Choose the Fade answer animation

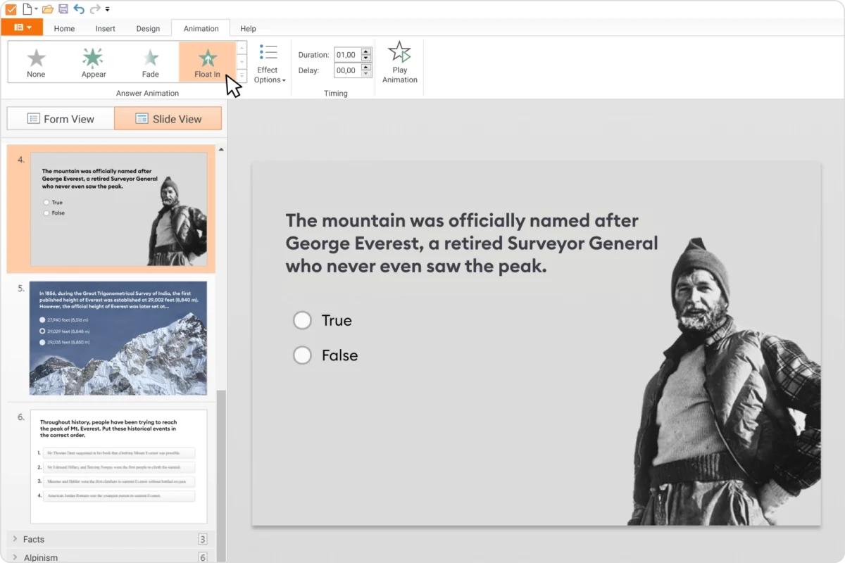[151, 62]
